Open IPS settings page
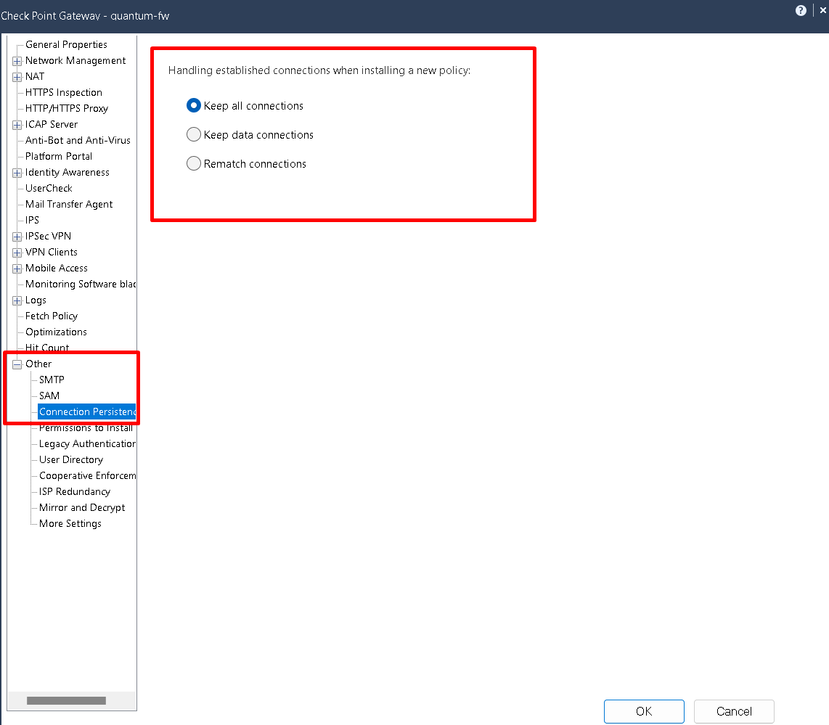Screen dimensions: 829x725 (32, 220)
